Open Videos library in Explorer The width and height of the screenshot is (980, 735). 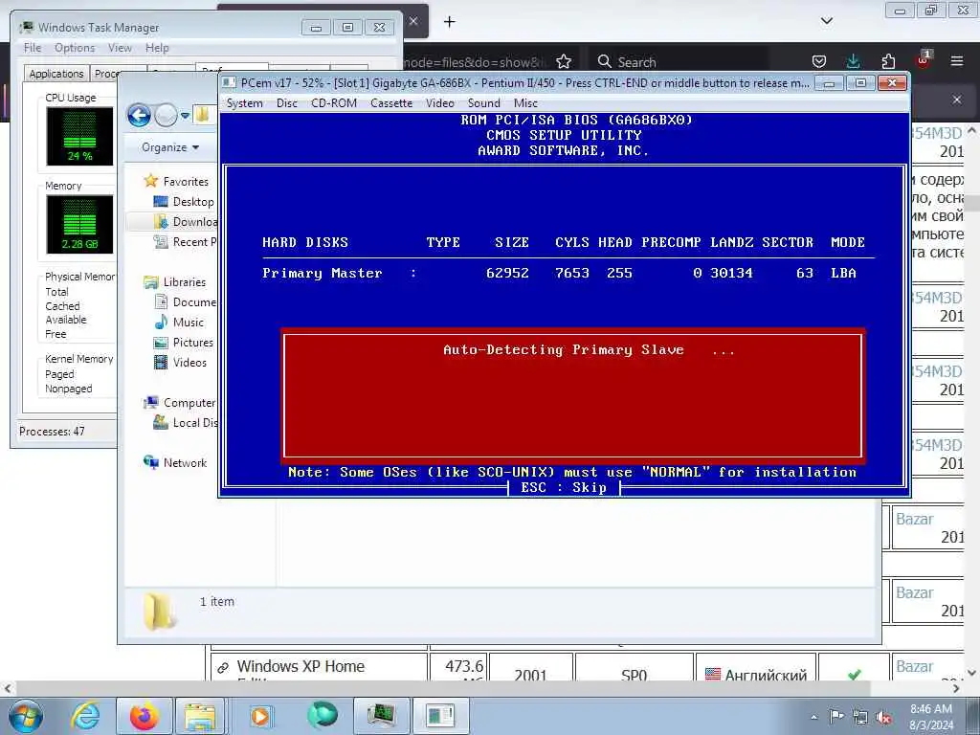[189, 362]
